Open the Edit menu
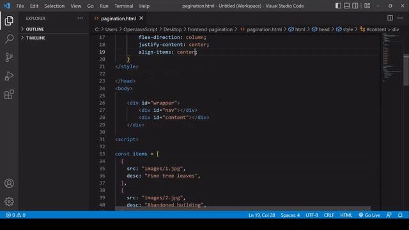 click(x=34, y=6)
